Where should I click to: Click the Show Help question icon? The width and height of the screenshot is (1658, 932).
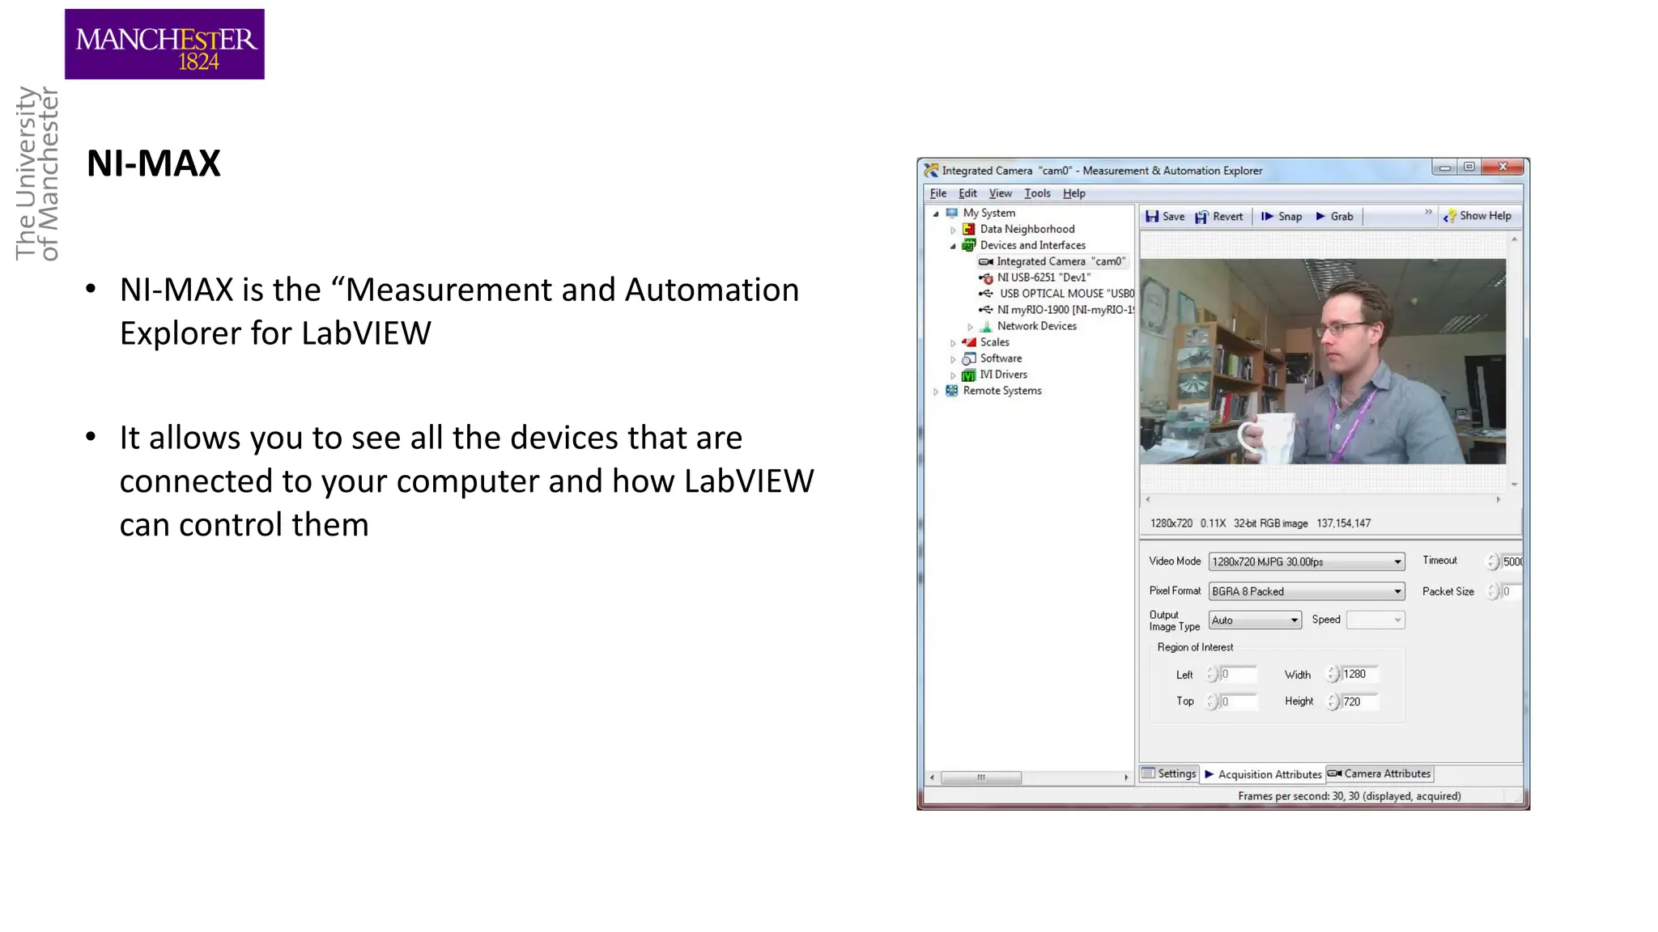[1449, 216]
